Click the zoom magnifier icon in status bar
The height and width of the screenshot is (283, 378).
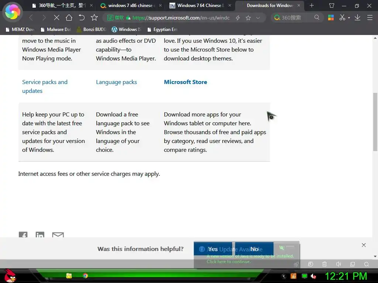pos(367,264)
